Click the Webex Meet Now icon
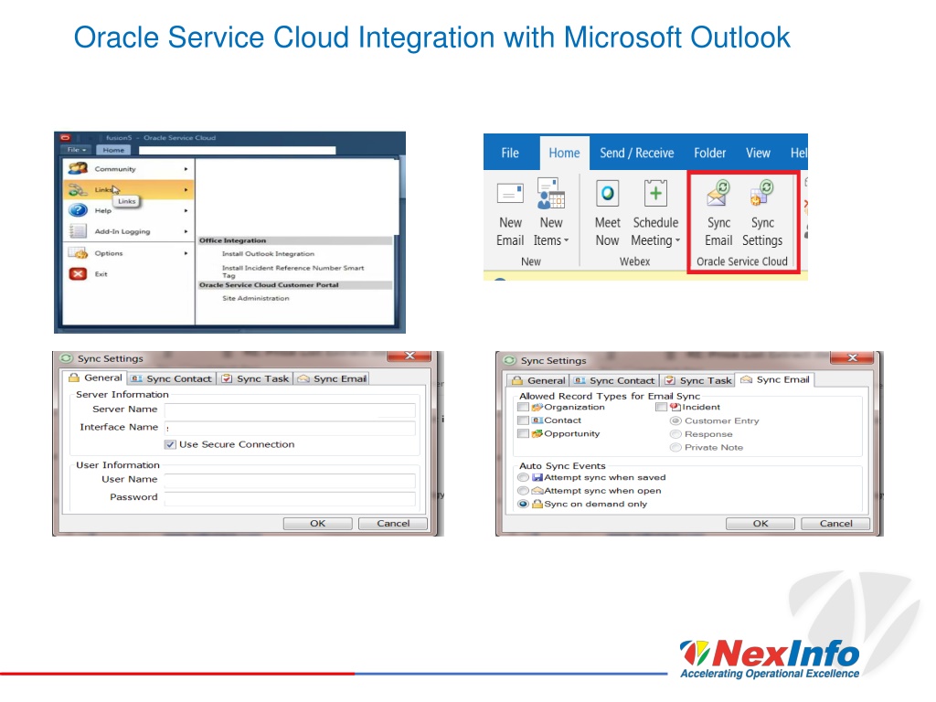Image resolution: width=936 pixels, height=702 pixels. point(607,194)
